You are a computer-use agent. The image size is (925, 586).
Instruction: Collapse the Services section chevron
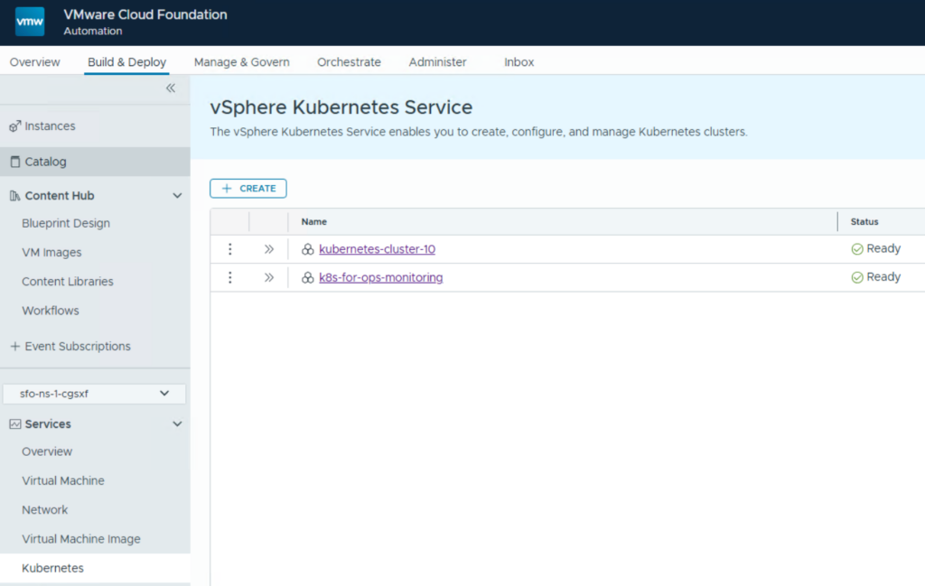click(x=177, y=424)
